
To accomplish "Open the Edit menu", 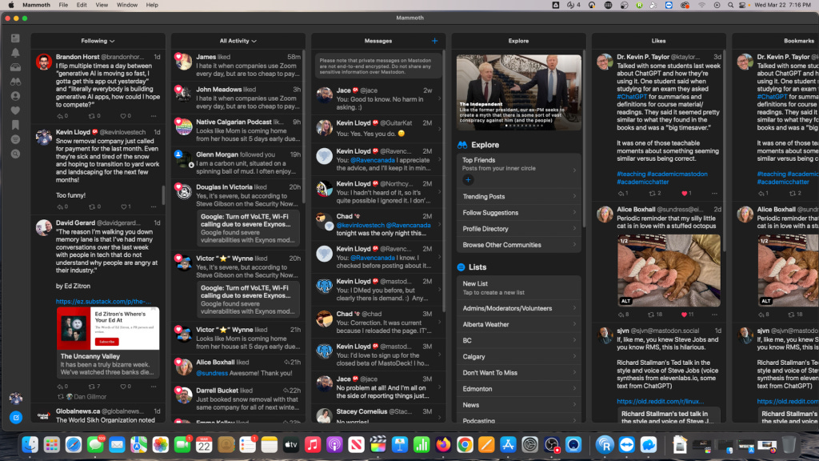I will pyautogui.click(x=82, y=5).
